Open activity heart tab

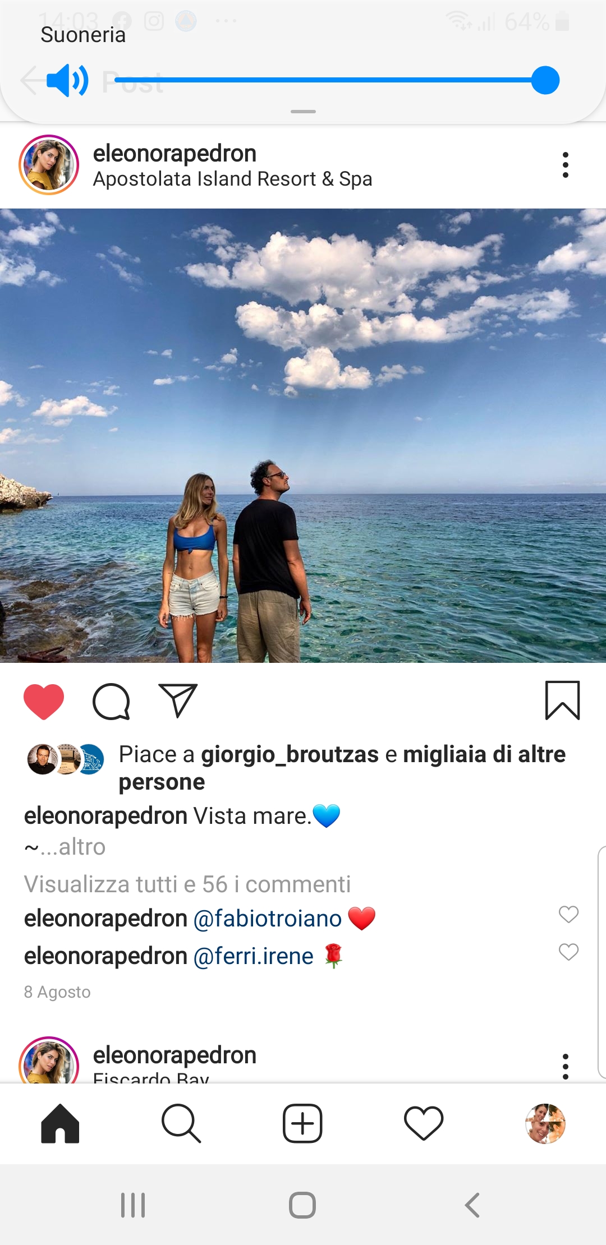pos(424,1123)
